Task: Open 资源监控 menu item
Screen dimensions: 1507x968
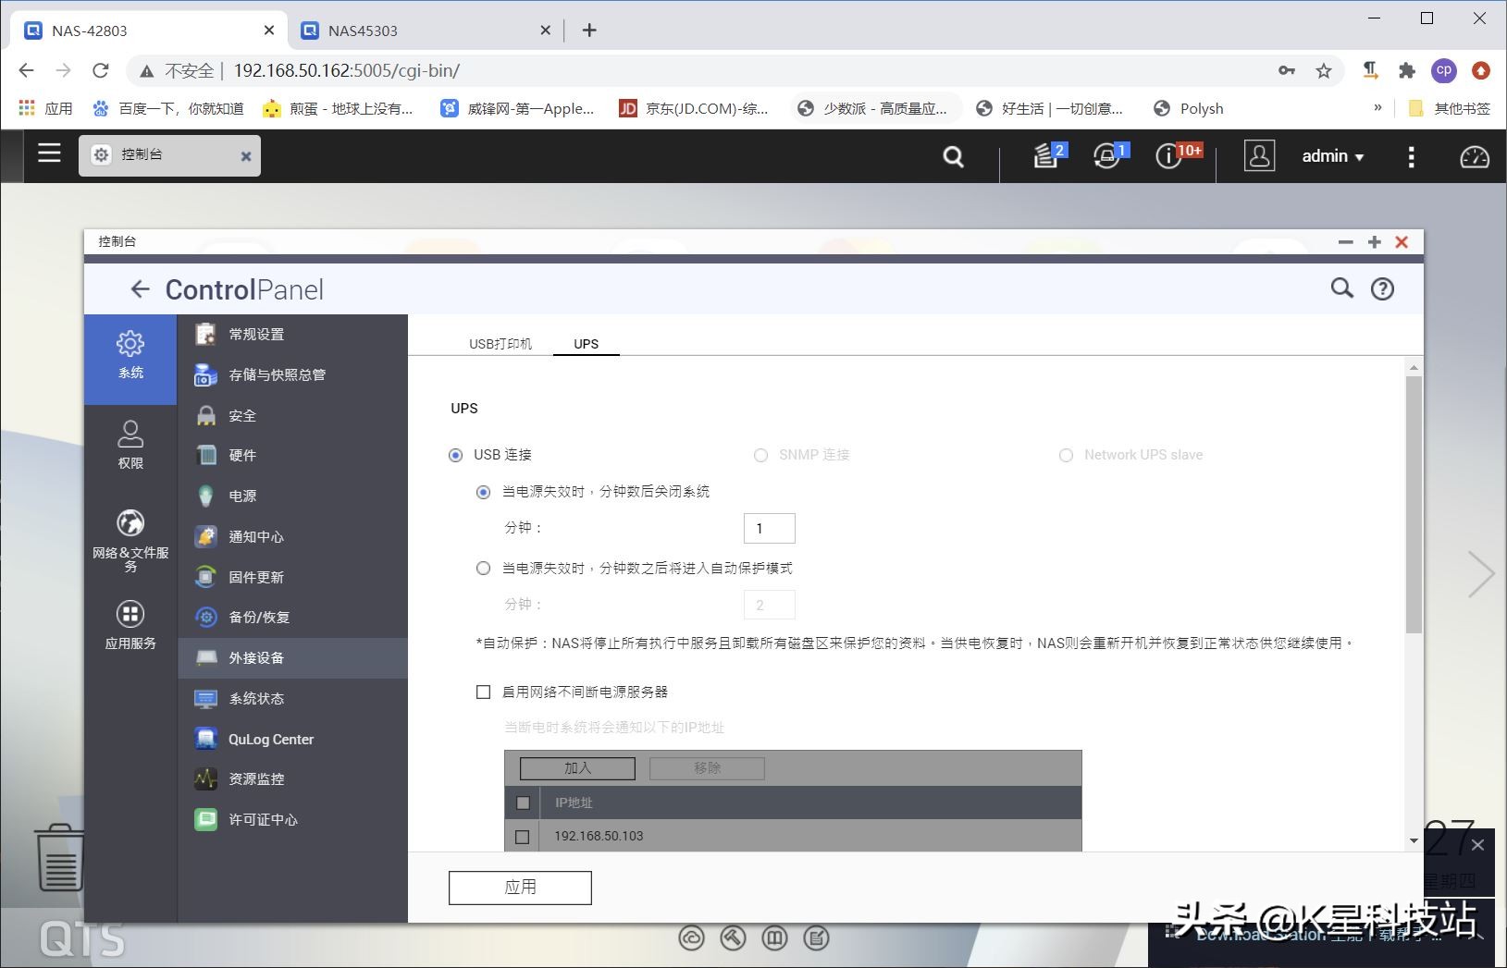Action: coord(292,778)
